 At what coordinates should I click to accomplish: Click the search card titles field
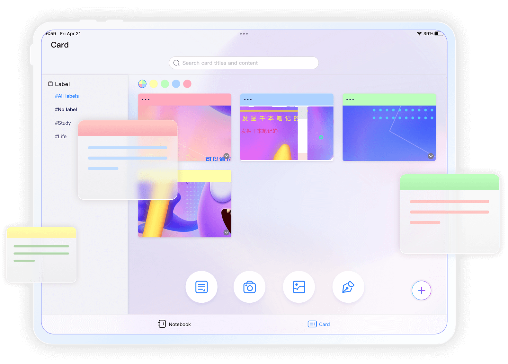click(244, 63)
